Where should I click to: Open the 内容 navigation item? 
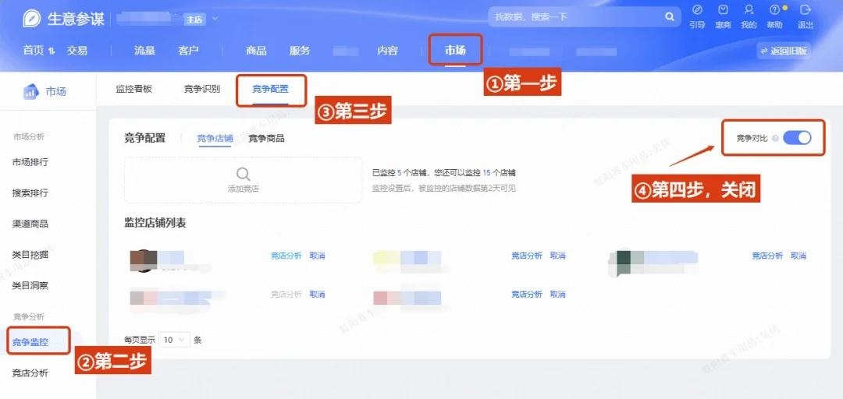pos(388,51)
